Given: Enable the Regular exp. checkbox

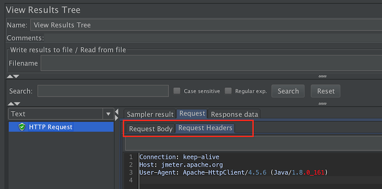Looking at the screenshot, I should click(228, 91).
